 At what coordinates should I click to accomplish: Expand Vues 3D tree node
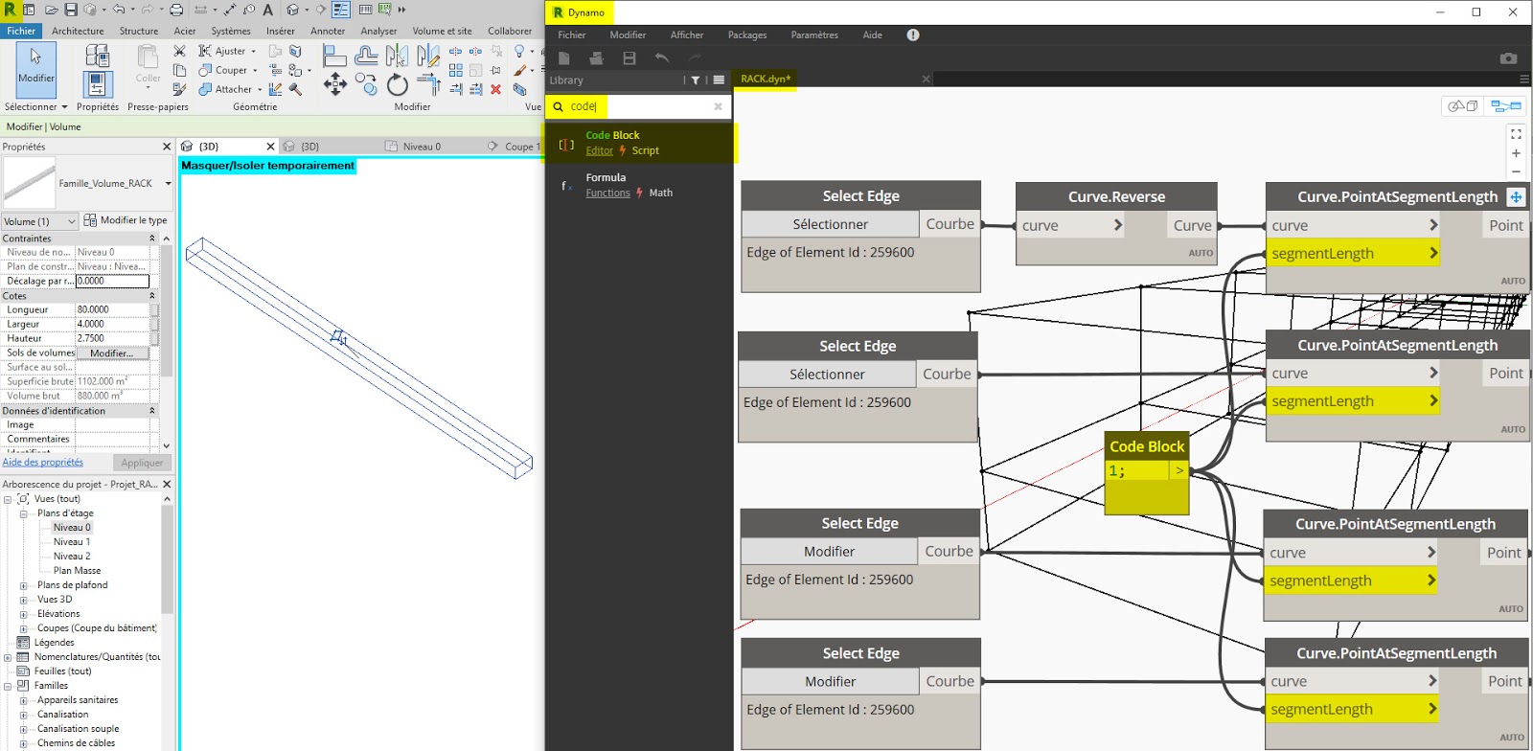click(24, 600)
